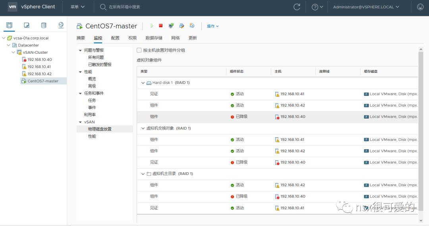
Task: Click in the 在所有环境中搜索 search field
Action: point(124,7)
